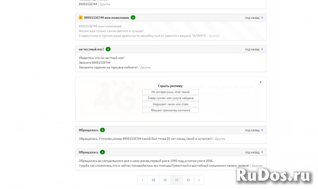Switch to page 19 of the reviews

pyautogui.click(x=165, y=180)
